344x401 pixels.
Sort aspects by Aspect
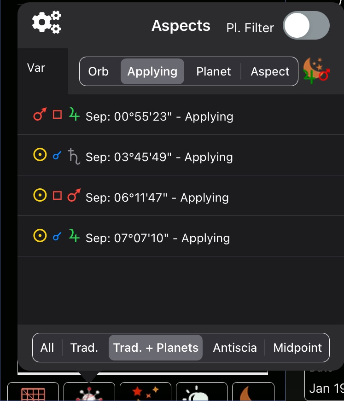coord(269,71)
